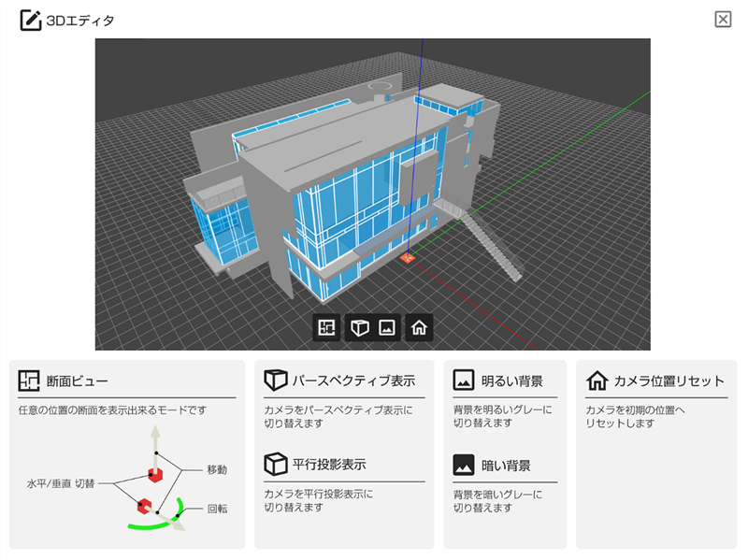Click the cube icon next to パースペクティブ表示

(x=275, y=381)
